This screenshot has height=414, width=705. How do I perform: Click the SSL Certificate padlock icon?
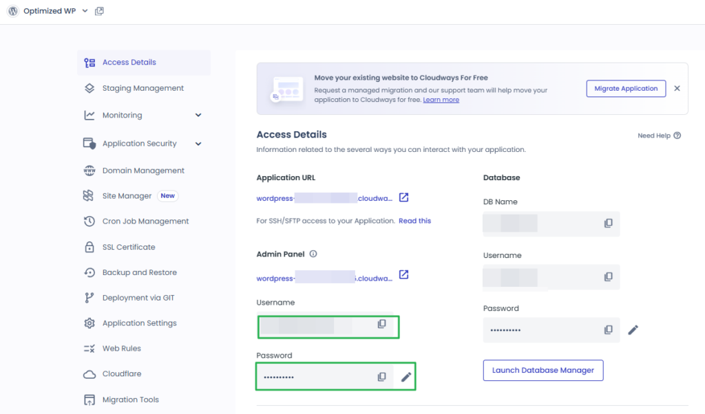coord(90,247)
